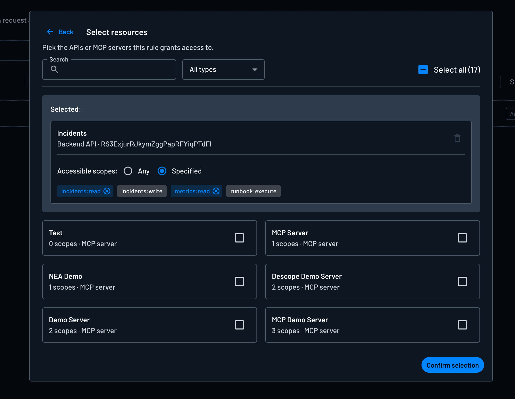Click the Select all (17) label

click(457, 70)
